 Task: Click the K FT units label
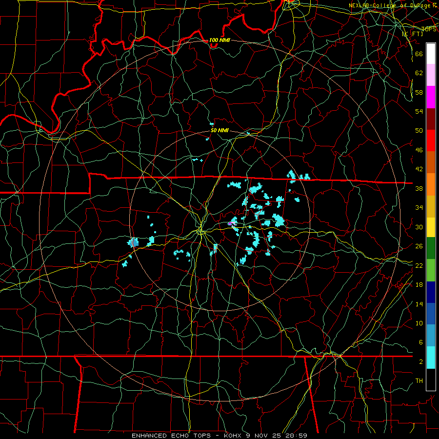click(413, 34)
